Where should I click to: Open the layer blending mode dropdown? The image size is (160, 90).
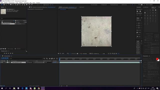coord(29,62)
